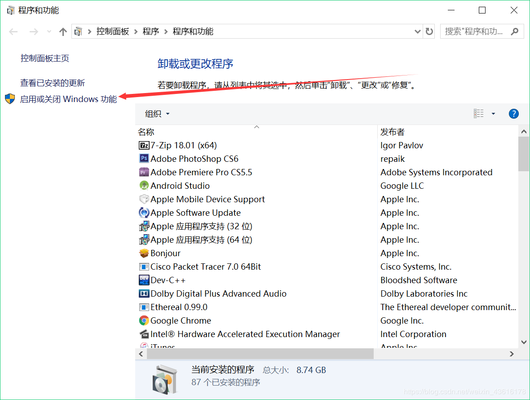Click publisher Igor Pavlov cell
The width and height of the screenshot is (530, 400).
point(402,145)
